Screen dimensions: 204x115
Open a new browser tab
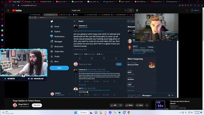[183, 2]
